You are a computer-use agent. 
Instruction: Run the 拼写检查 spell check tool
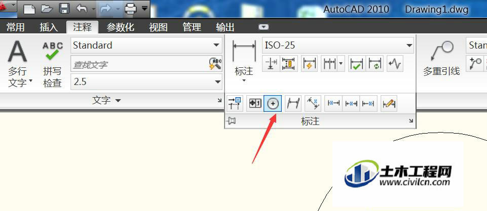coord(53,64)
